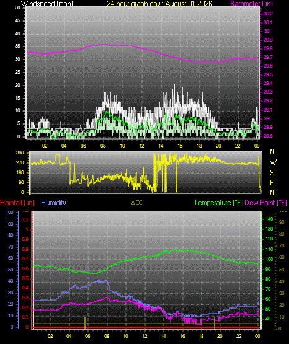289x344 pixels.
Task: Click the 50 value on the dew point scale
Action: [x=282, y=270]
